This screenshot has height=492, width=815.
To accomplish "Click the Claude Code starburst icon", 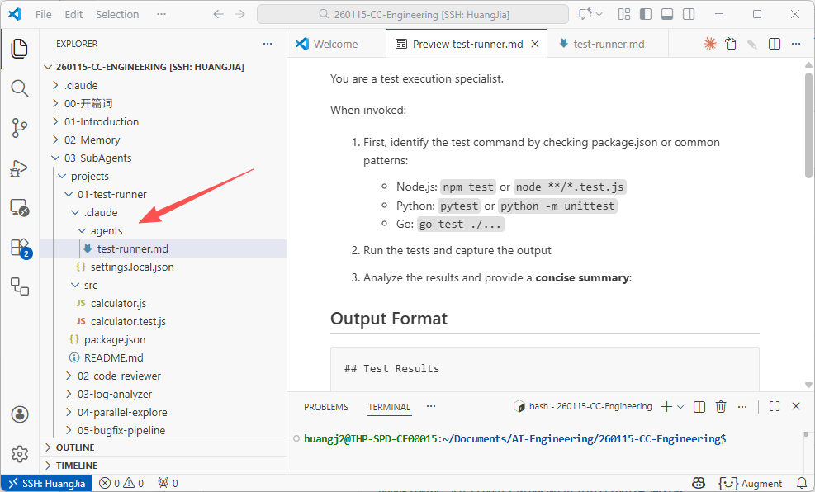I will (x=709, y=44).
